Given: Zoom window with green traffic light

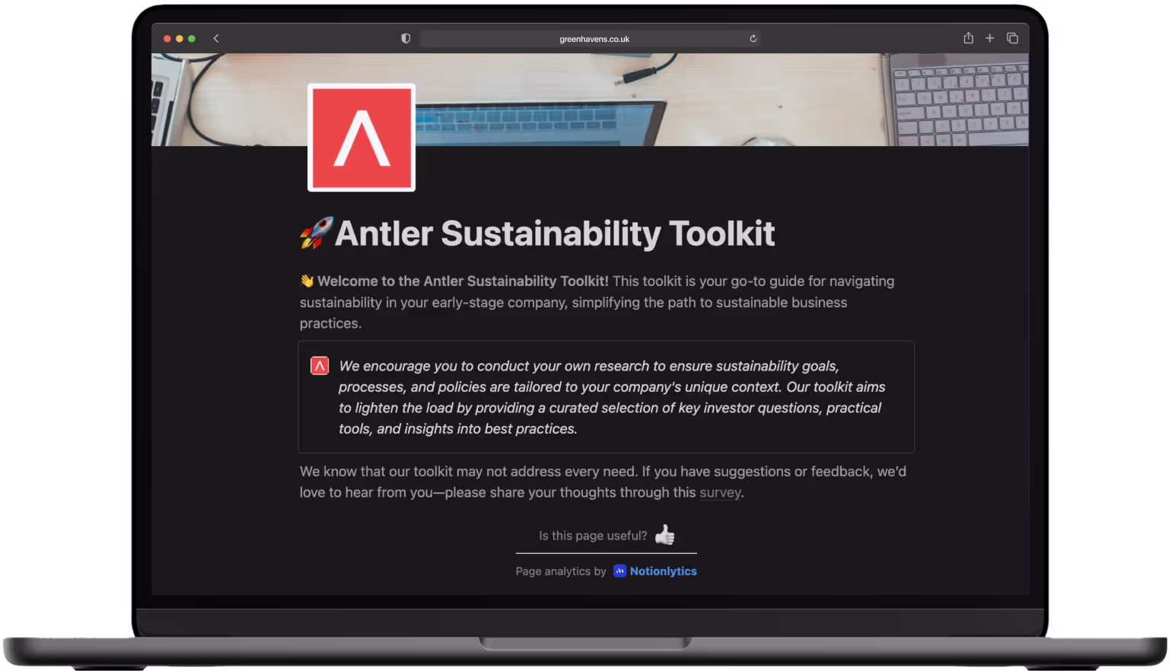Looking at the screenshot, I should click(x=192, y=39).
